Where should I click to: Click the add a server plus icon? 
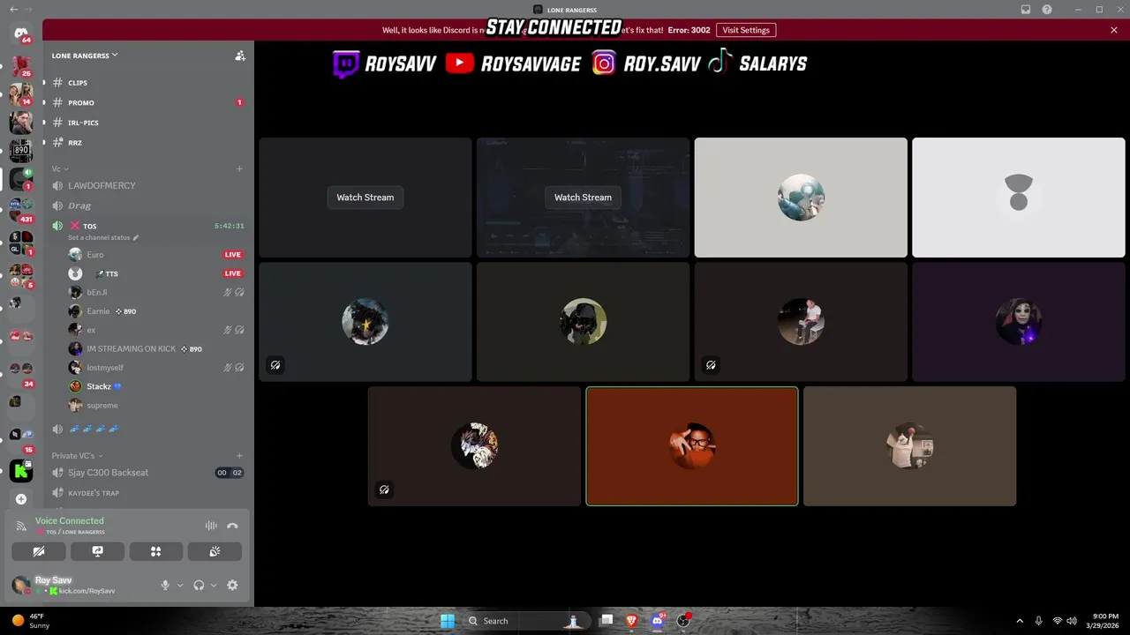[x=21, y=499]
